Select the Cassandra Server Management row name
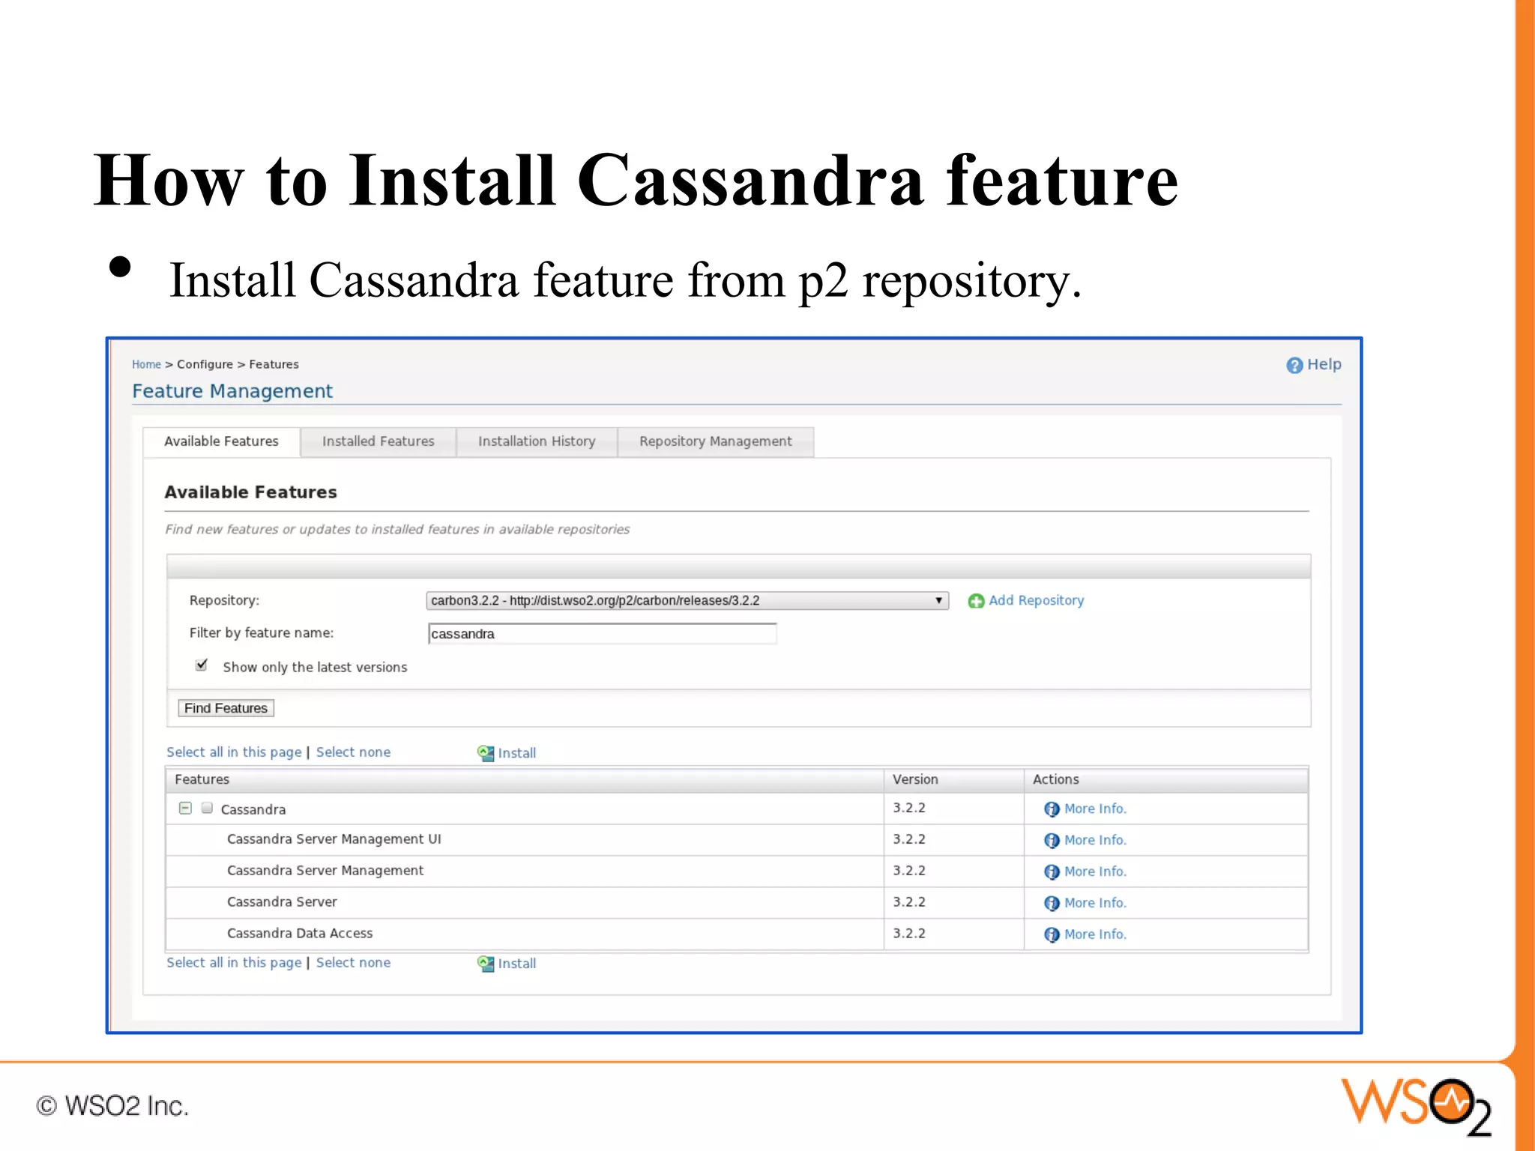This screenshot has width=1535, height=1151. [x=325, y=871]
